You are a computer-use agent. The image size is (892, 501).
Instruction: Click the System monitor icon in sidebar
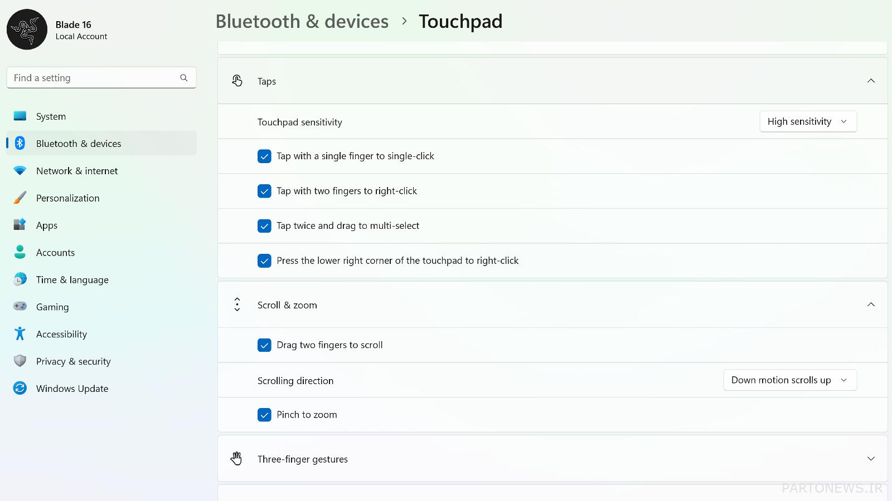point(20,116)
